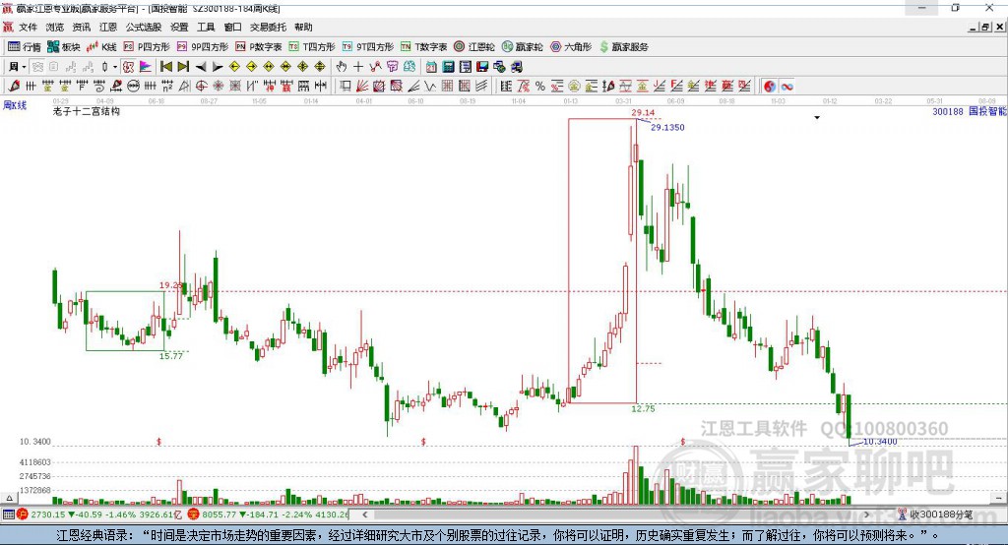The image size is (1008, 545).
Task: Minimize the inner chart window
Action: pos(974,27)
